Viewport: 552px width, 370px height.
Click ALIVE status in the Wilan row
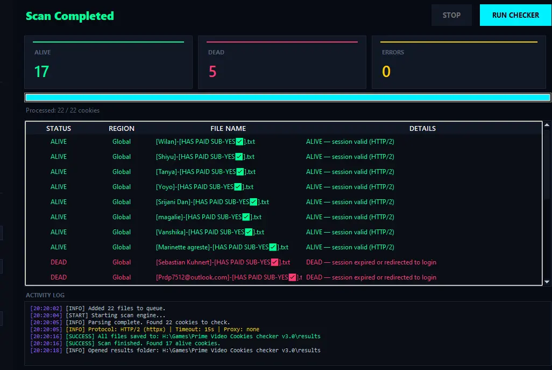pyautogui.click(x=59, y=142)
